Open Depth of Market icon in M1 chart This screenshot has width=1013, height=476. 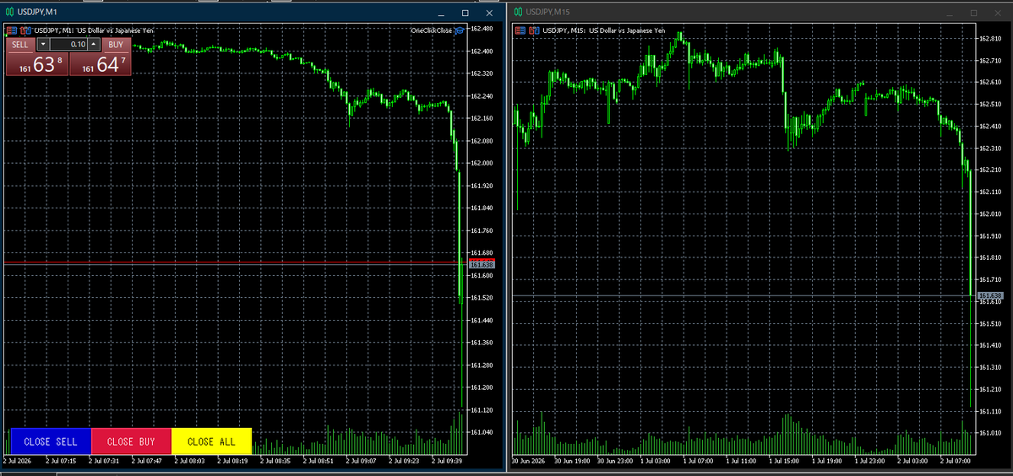(26, 30)
